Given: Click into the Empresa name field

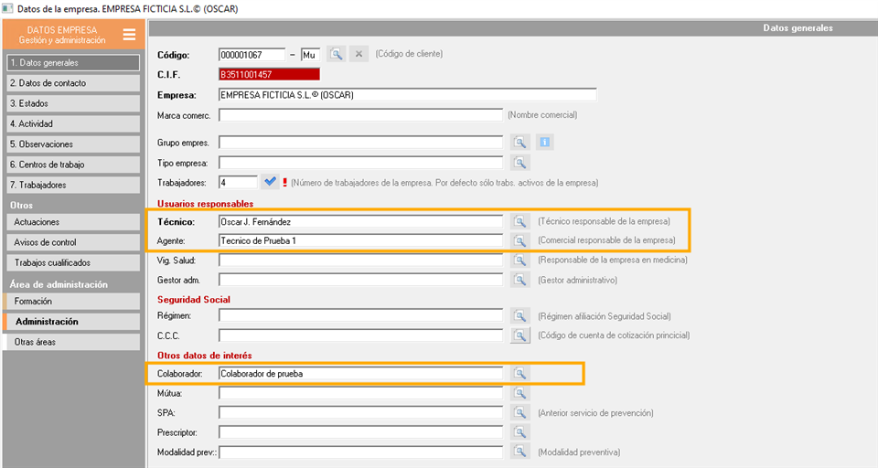Looking at the screenshot, I should point(407,95).
